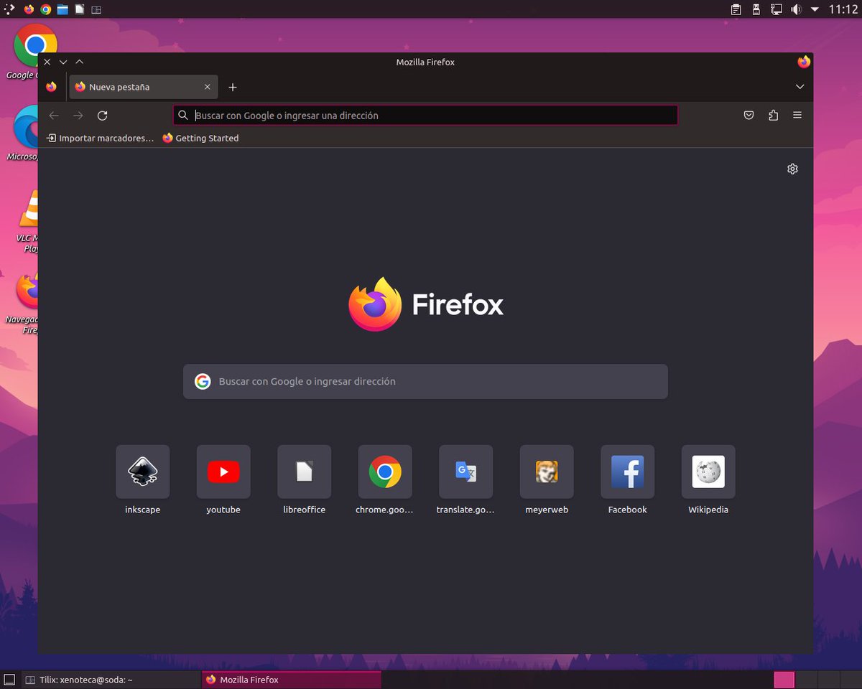
Task: Expand the list all tabs chevron
Action: (x=800, y=87)
